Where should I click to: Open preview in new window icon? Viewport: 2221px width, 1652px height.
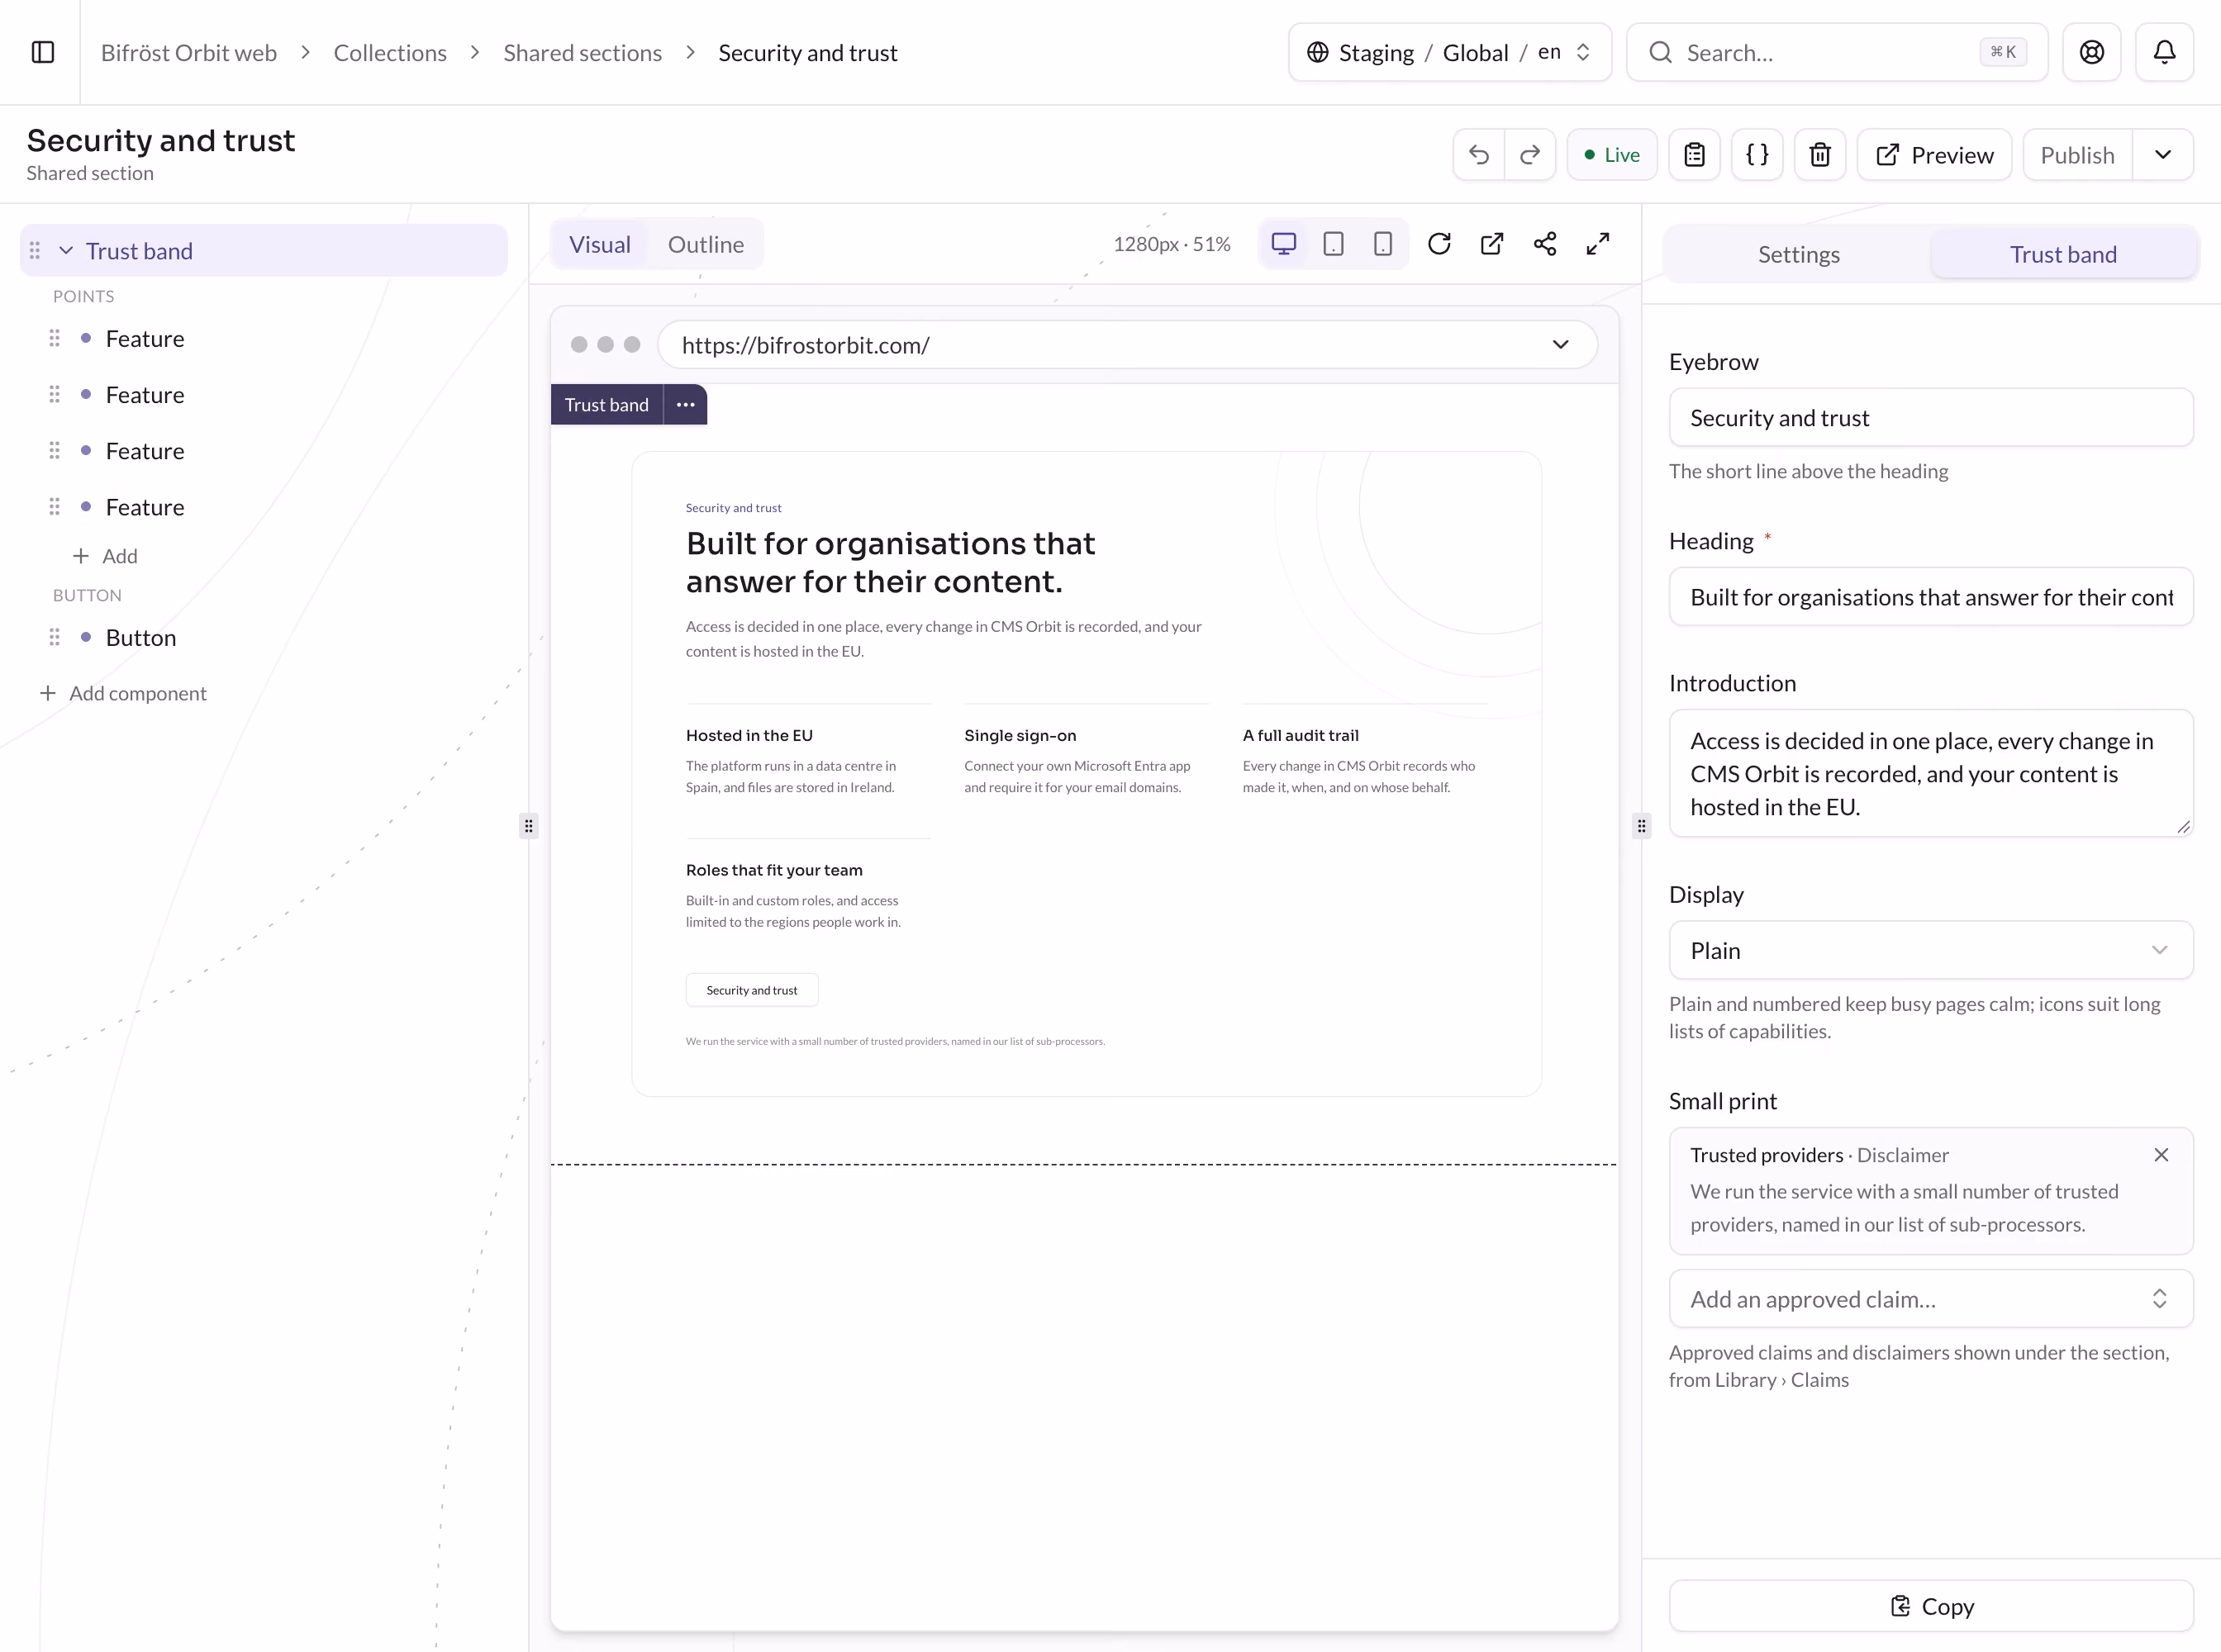tap(1491, 244)
